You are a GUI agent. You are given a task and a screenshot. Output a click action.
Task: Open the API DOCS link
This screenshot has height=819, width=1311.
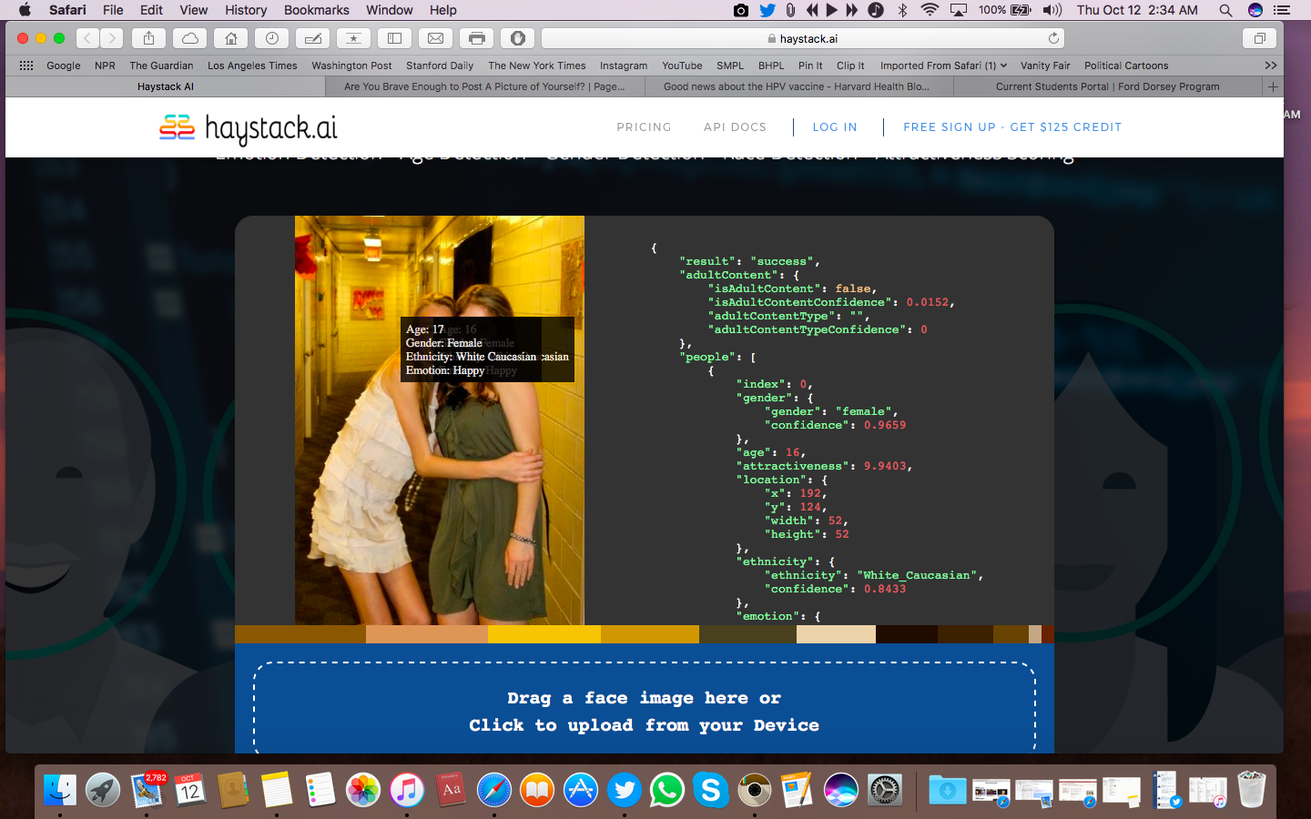pos(735,127)
